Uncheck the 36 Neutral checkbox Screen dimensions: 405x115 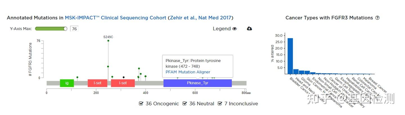coord(185,104)
